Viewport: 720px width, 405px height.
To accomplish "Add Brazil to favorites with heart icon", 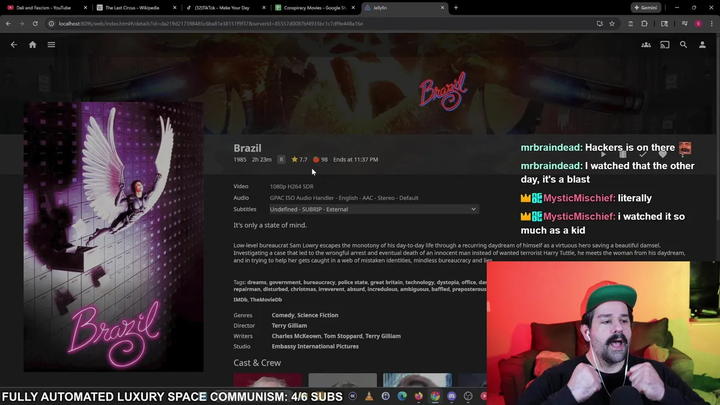I will click(x=663, y=154).
